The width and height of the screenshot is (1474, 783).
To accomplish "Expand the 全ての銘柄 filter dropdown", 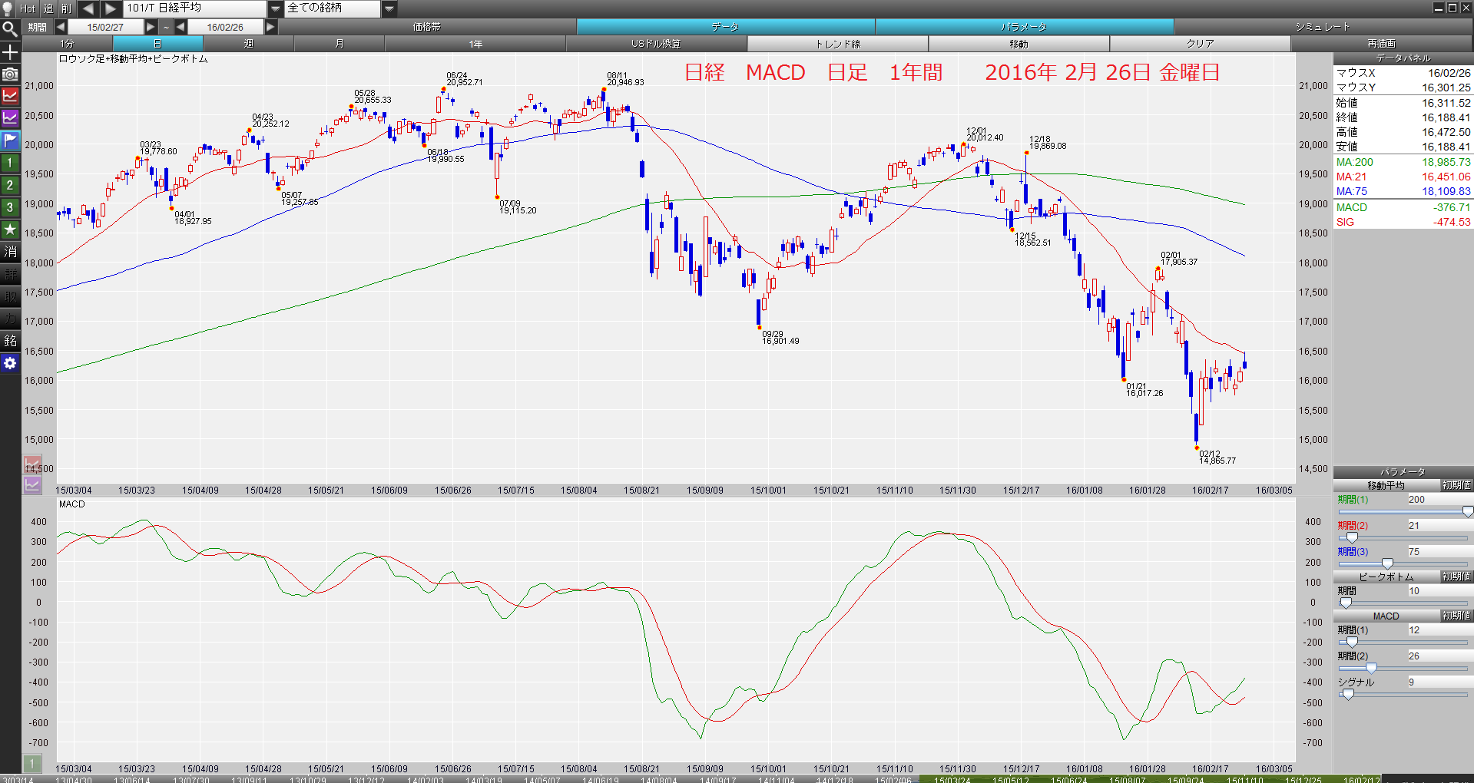I will 389,8.
